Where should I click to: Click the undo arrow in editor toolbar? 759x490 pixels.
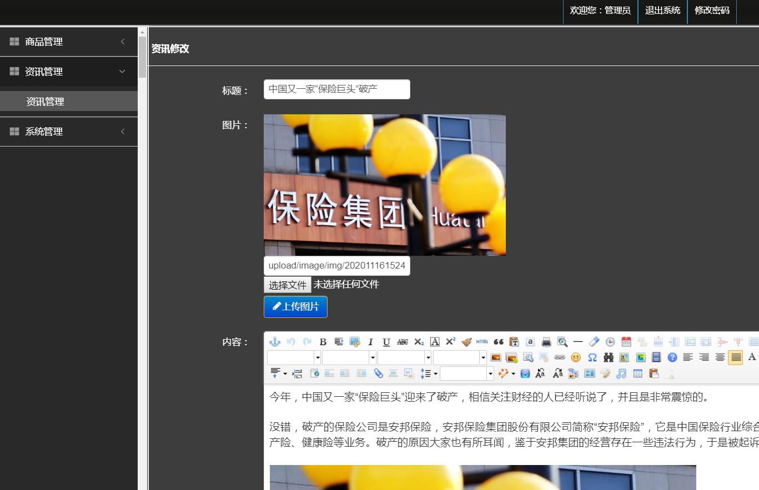291,342
